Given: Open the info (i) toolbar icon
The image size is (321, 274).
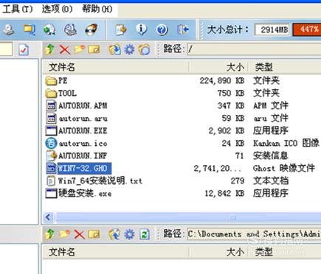Looking at the screenshot, I should point(142,29).
